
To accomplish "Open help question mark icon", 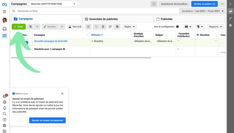I will 5,120.
